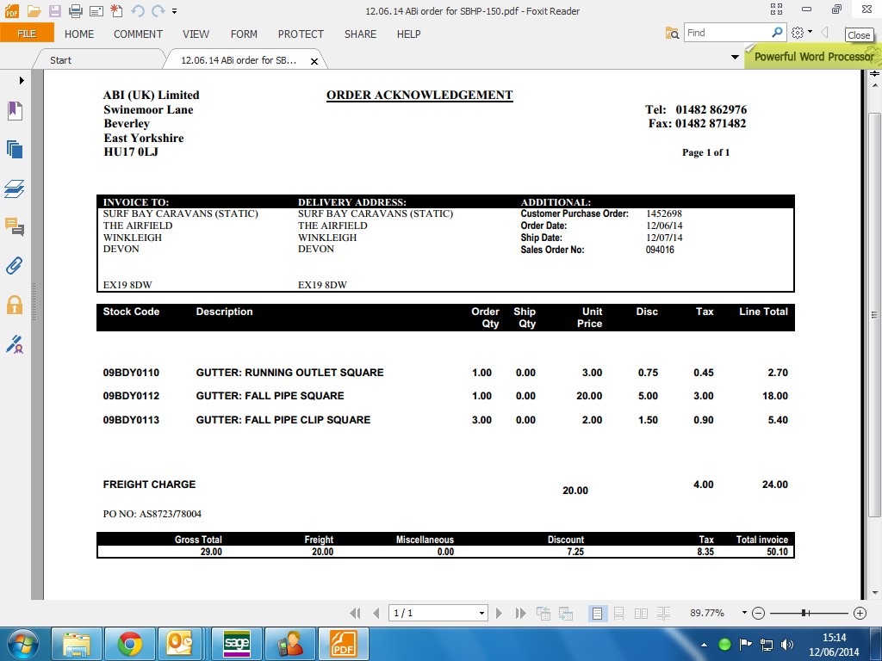Click the orange FILE button
882x661 pixels.
(27, 34)
